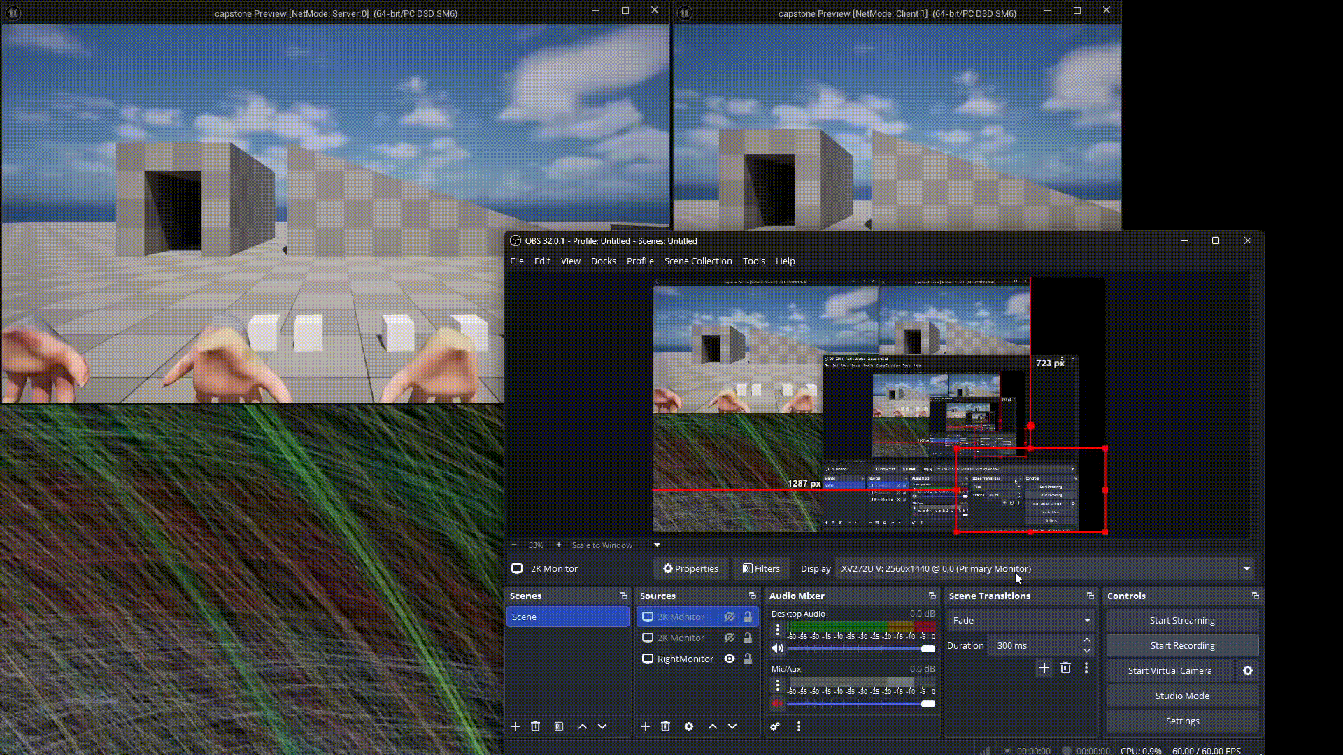Viewport: 1343px width, 755px height.
Task: Open Filters for 2K Monitor
Action: [761, 568]
